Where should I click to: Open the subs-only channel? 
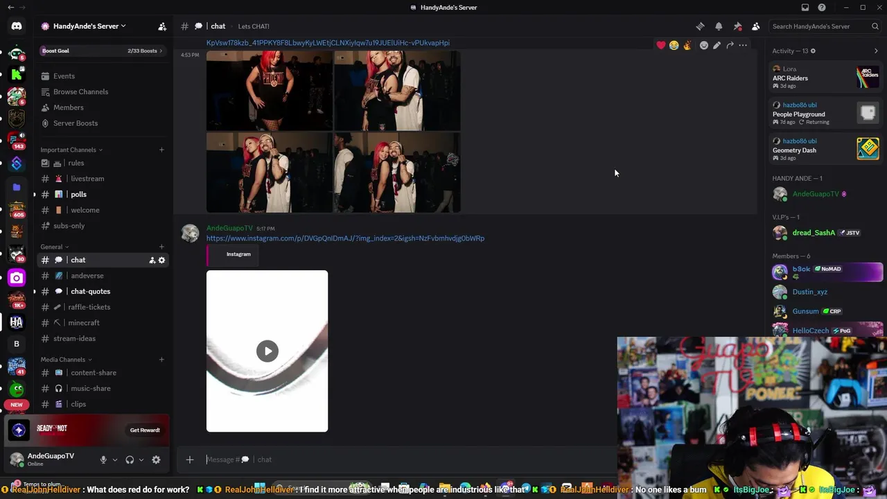(x=102, y=226)
